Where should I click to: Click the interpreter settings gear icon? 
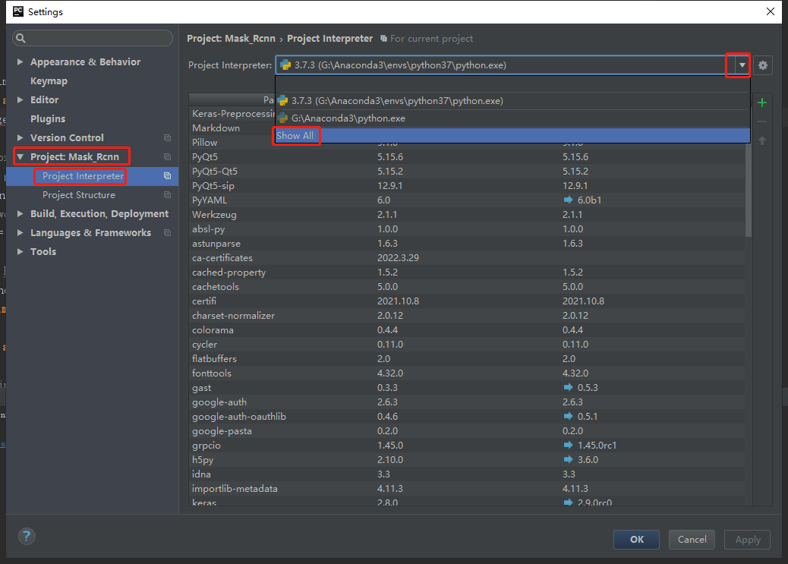coord(762,65)
